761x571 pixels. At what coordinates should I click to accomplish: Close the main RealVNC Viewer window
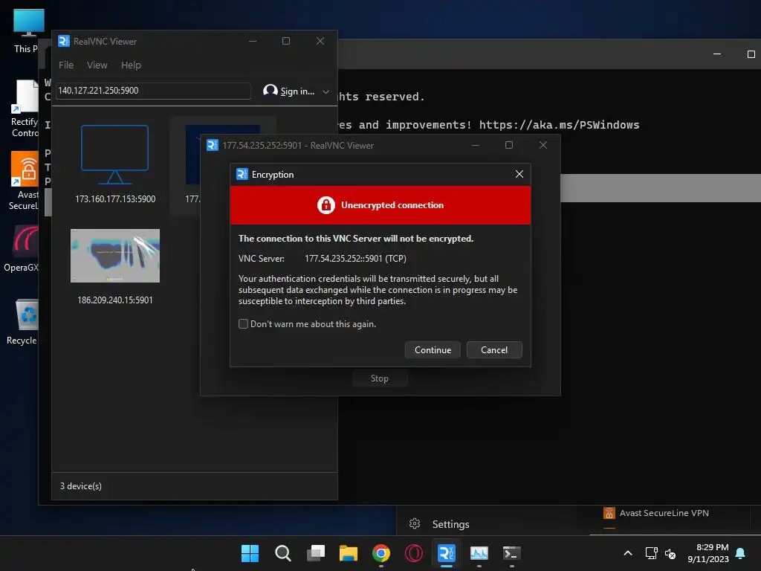(320, 42)
